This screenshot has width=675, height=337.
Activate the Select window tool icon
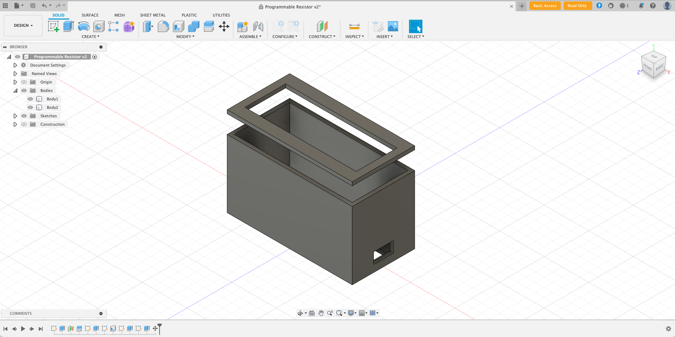[416, 26]
